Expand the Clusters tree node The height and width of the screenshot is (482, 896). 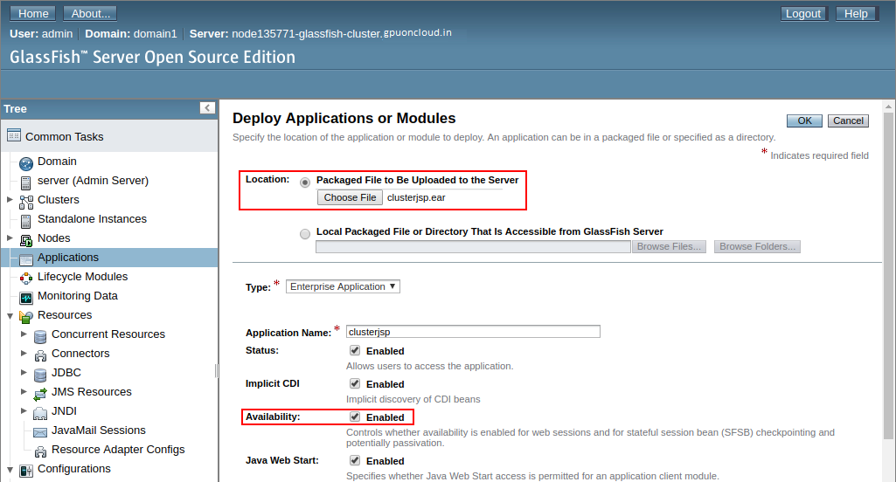[x=10, y=200]
